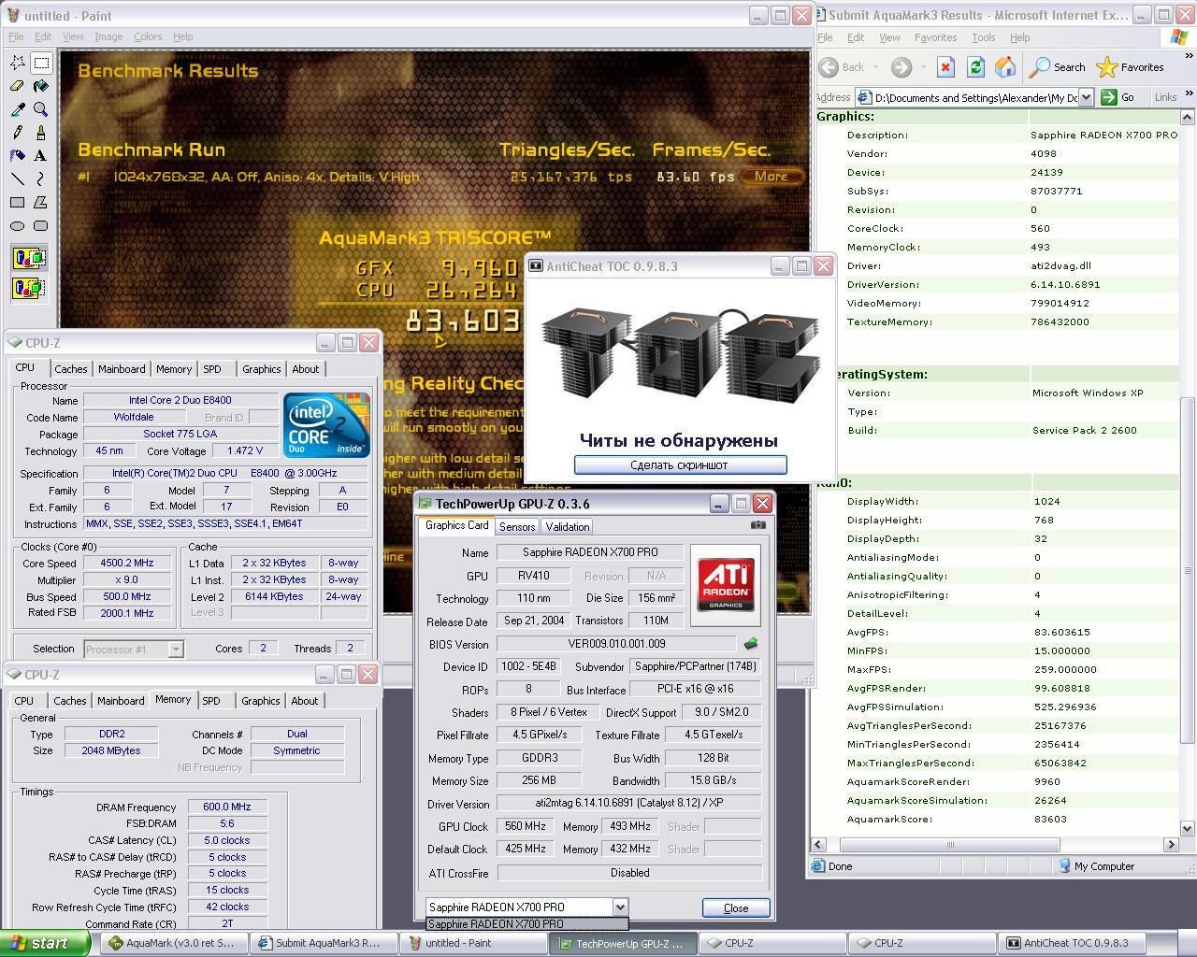
Task: Go back in Internet Explorer
Action: click(842, 67)
